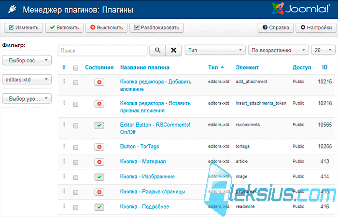The image size is (338, 217).
Task: Sort by Доступ column
Action: pyautogui.click(x=302, y=68)
